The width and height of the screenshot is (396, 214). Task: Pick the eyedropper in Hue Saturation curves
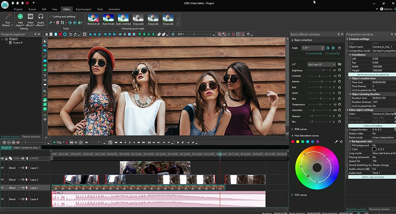[336, 142]
